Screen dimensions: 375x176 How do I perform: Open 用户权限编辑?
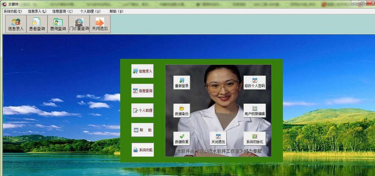coord(255,110)
